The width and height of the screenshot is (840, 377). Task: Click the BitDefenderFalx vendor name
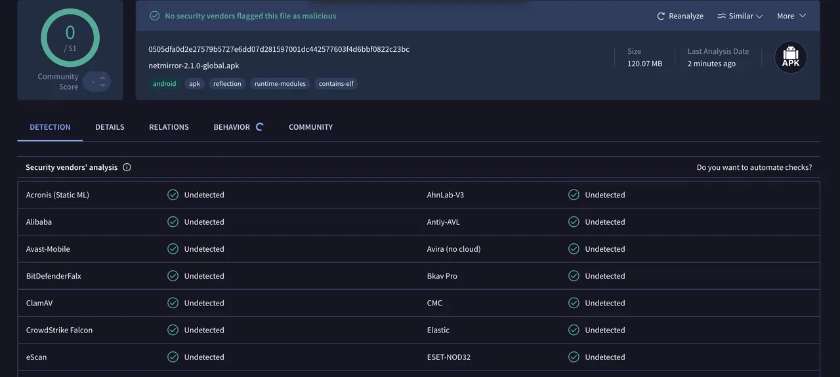point(54,276)
